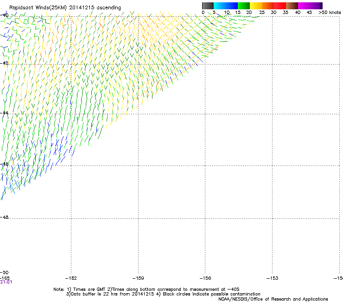Click the red 30-35 knots color segment

(x=280, y=6)
